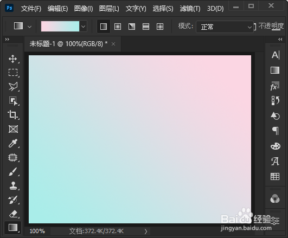Select the Spot Healing patch tool

pos(13,158)
